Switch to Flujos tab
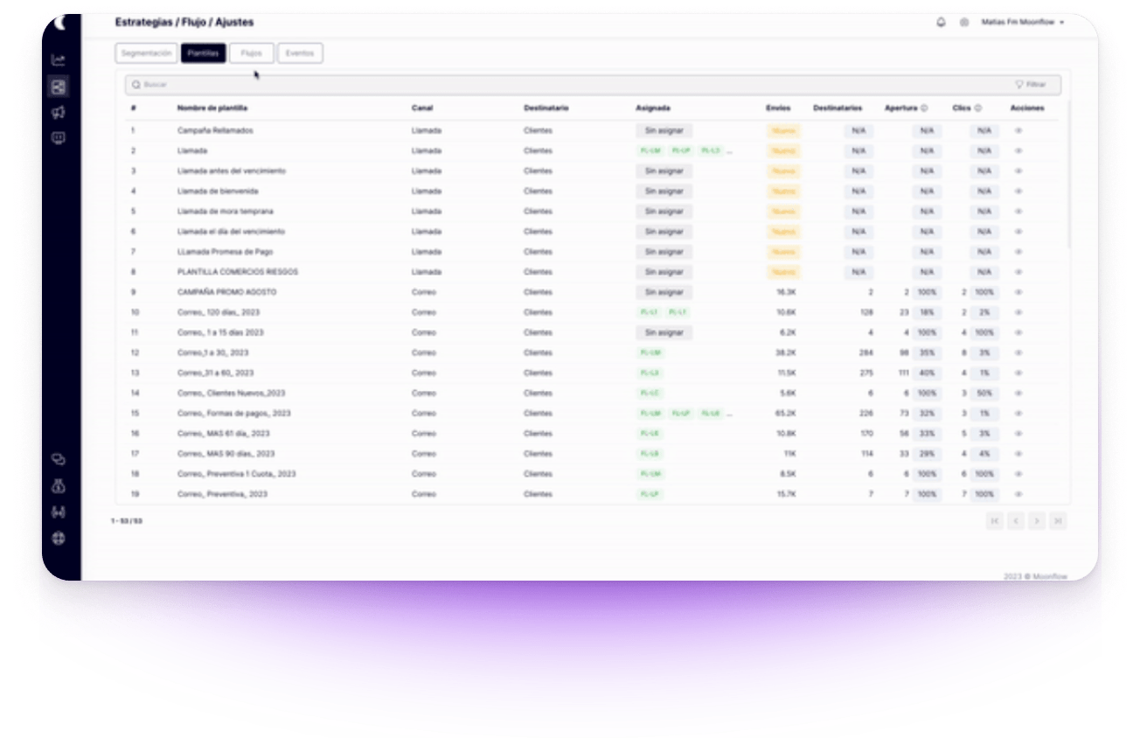This screenshot has height=738, width=1140. (251, 53)
